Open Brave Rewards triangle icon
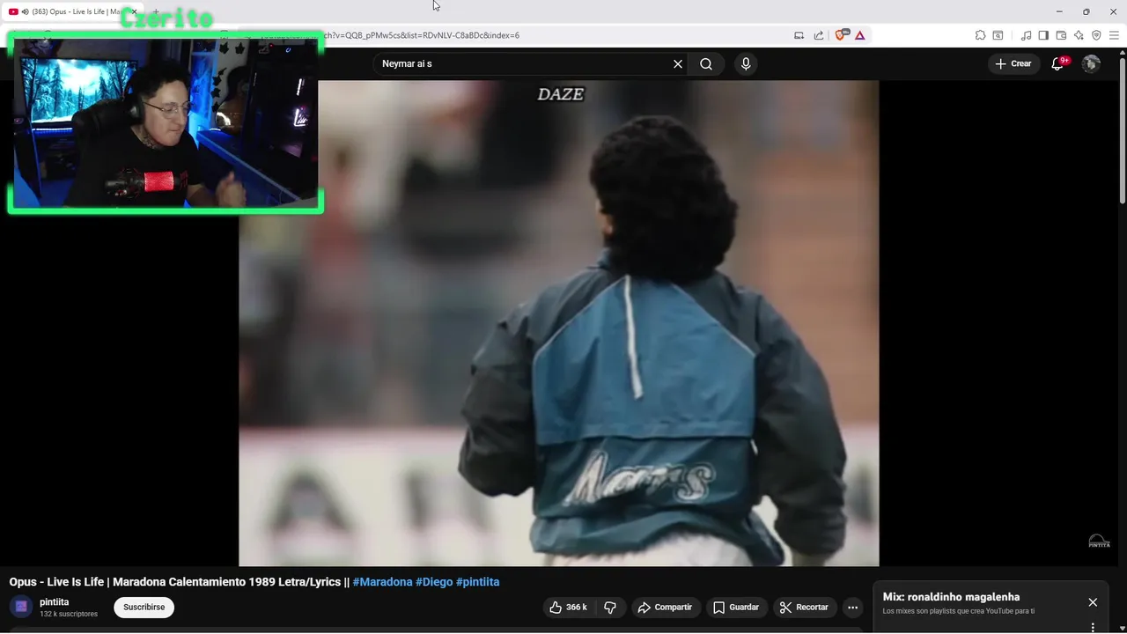 (x=860, y=35)
